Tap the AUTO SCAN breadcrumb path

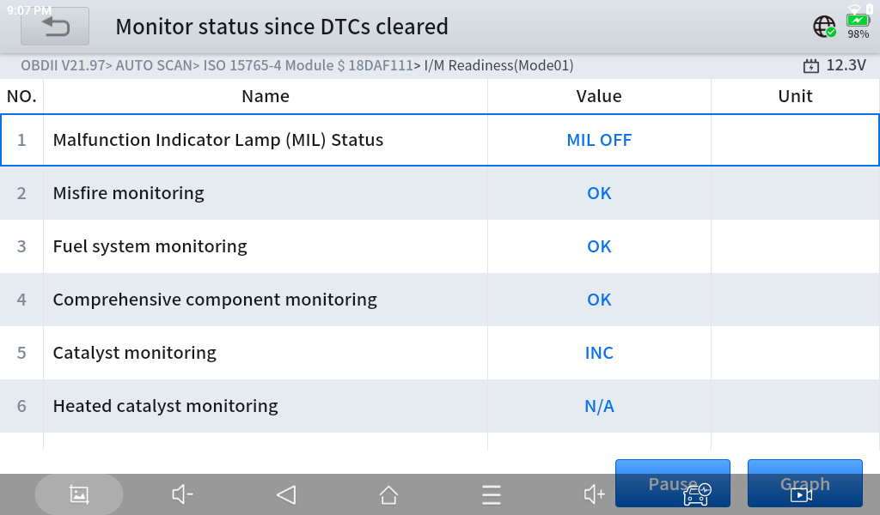point(154,65)
